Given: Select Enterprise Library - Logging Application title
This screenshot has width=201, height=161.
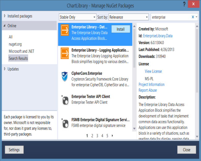Looking at the screenshot, I should coord(100,50).
